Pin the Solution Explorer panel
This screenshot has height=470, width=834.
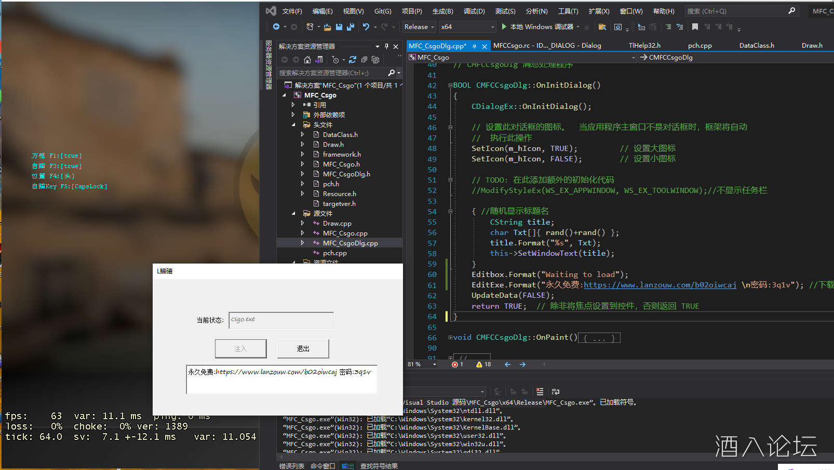pyautogui.click(x=386, y=47)
